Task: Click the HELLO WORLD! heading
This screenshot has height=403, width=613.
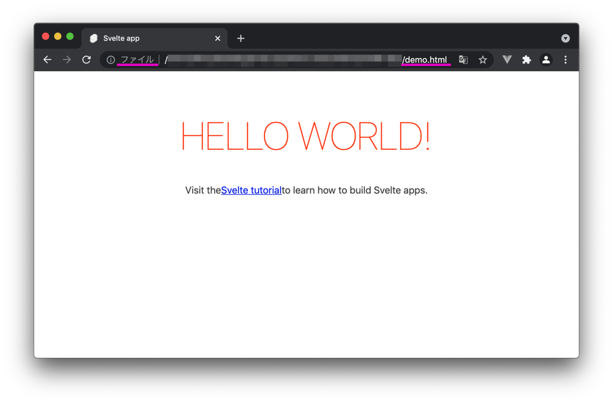Action: pos(305,137)
